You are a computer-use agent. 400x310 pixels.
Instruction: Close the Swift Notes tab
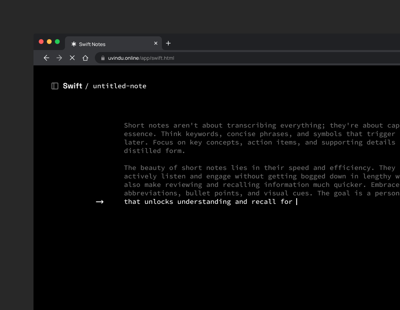(156, 44)
